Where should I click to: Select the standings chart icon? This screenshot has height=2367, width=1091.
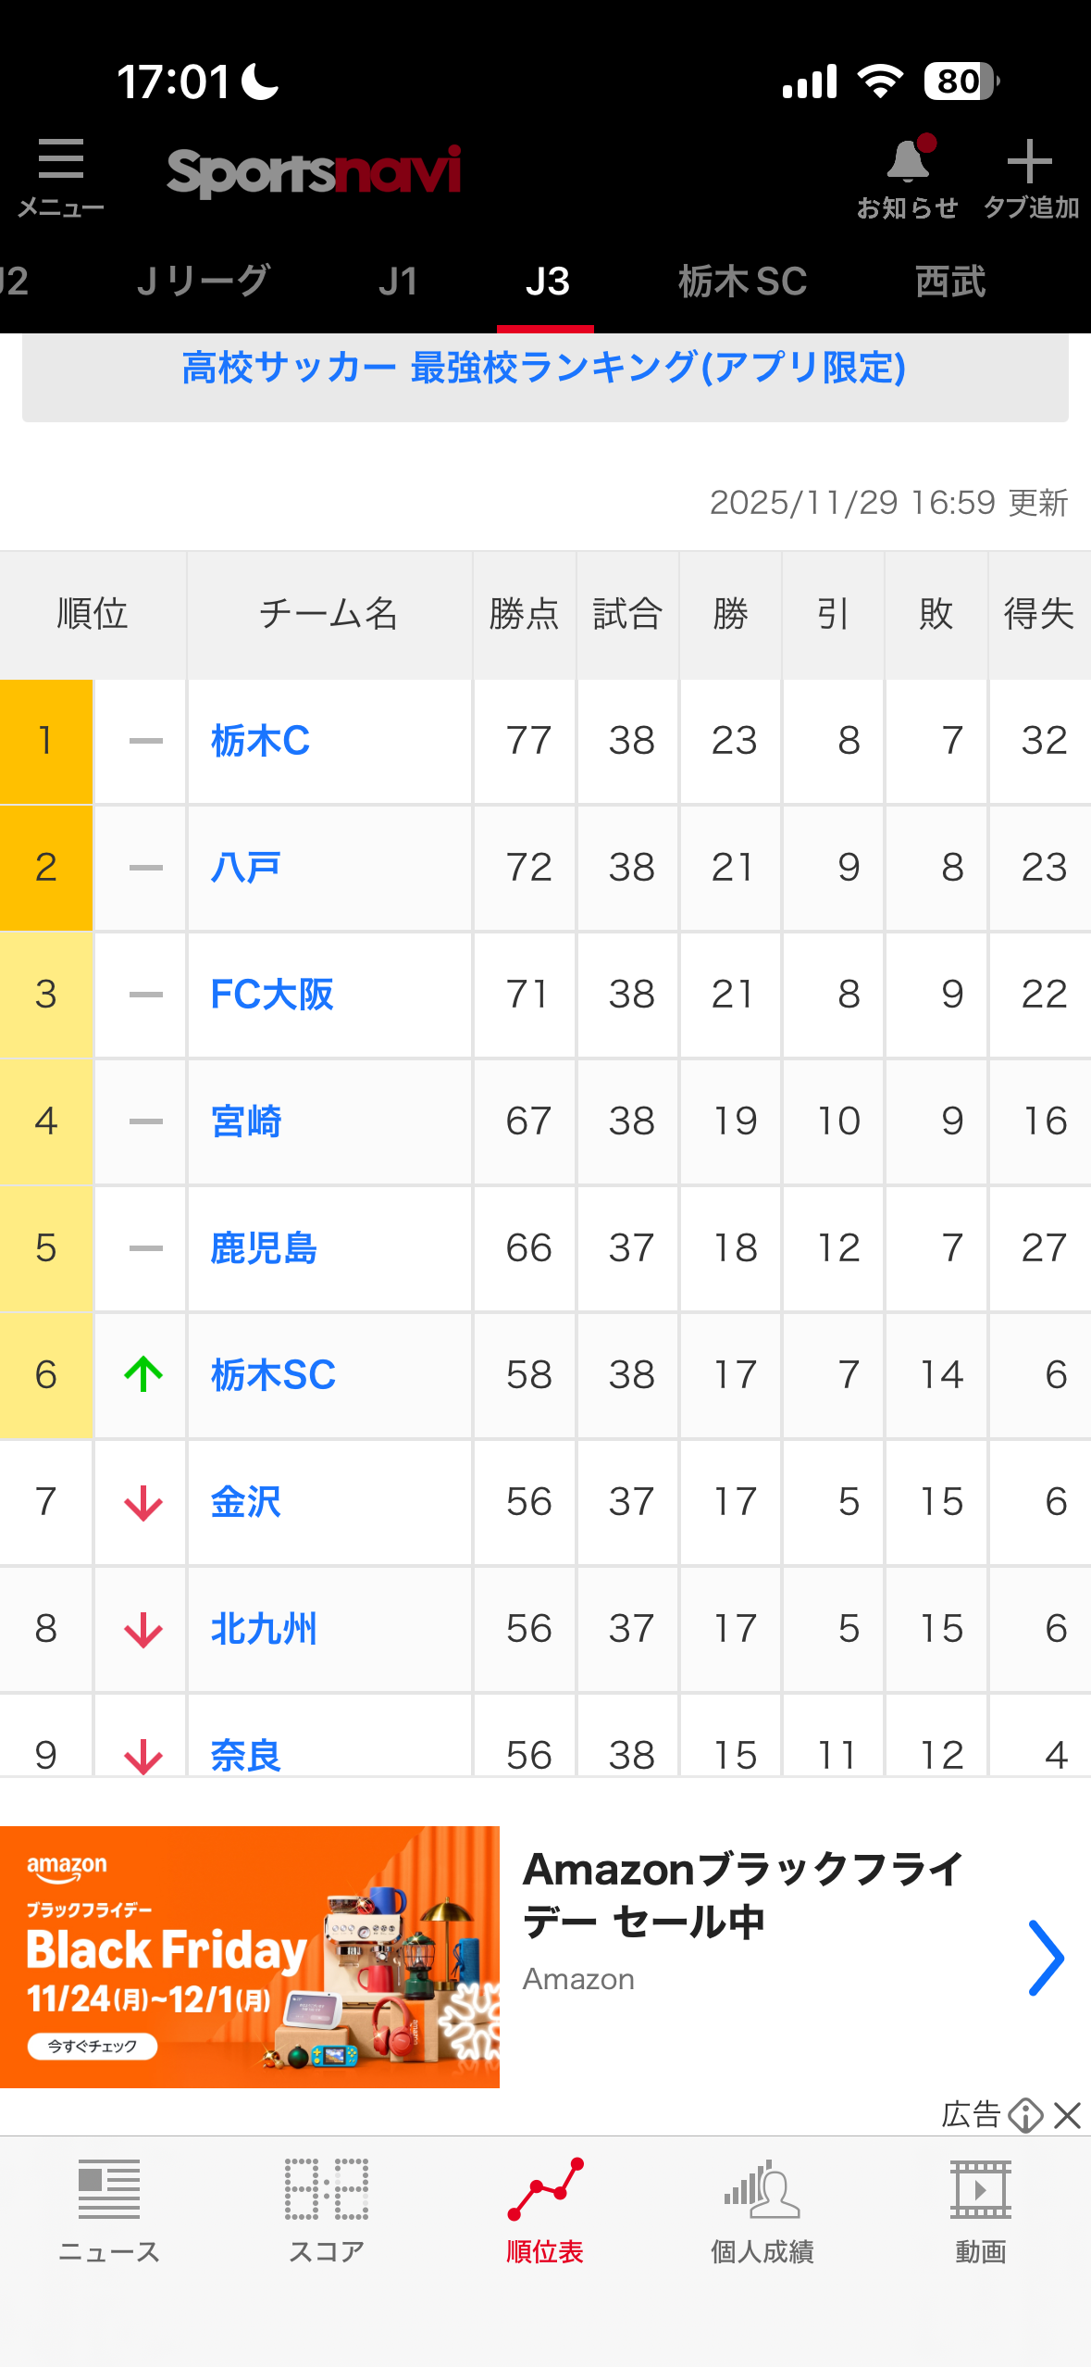[x=545, y=2191]
